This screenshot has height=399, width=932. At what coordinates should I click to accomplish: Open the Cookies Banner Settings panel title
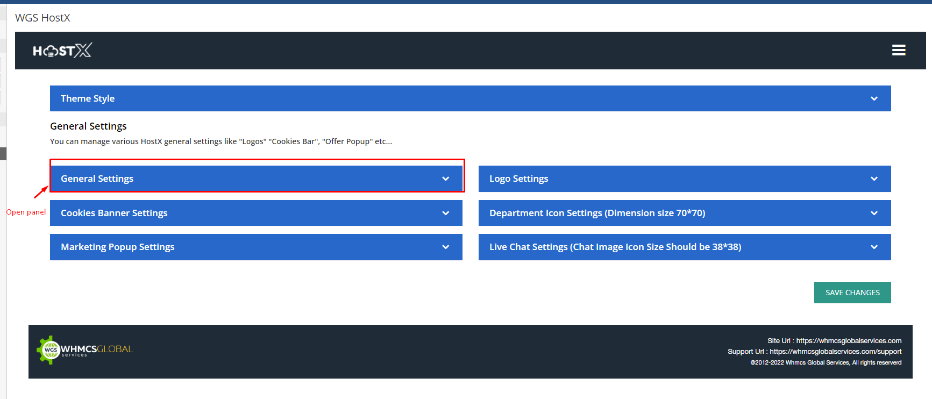114,213
